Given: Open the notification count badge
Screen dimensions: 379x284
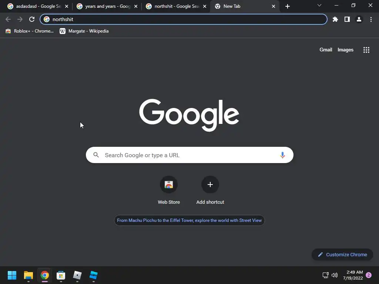Looking at the screenshot, I should click(369, 275).
